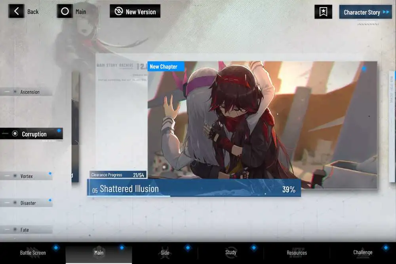Switch to the Resources tab
Screen dimensions: 396x264
pos(297,253)
